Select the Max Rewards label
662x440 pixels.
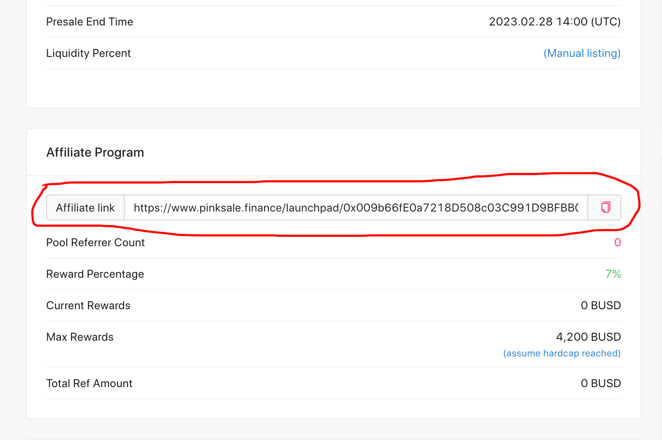coord(80,337)
